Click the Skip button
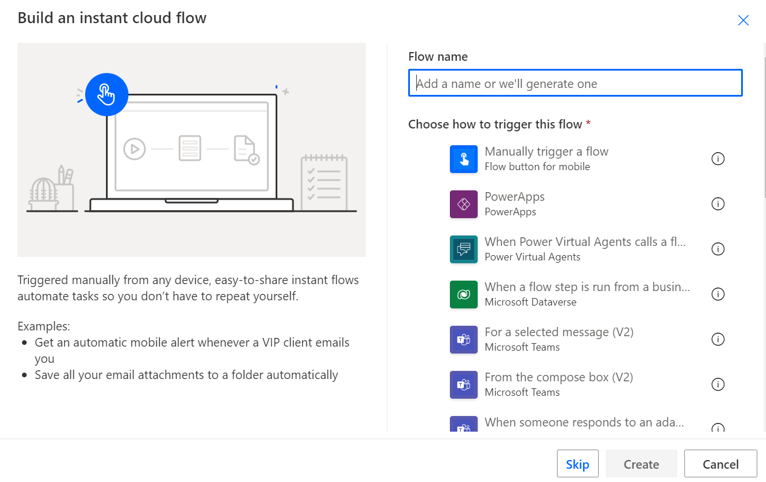 [x=578, y=464]
